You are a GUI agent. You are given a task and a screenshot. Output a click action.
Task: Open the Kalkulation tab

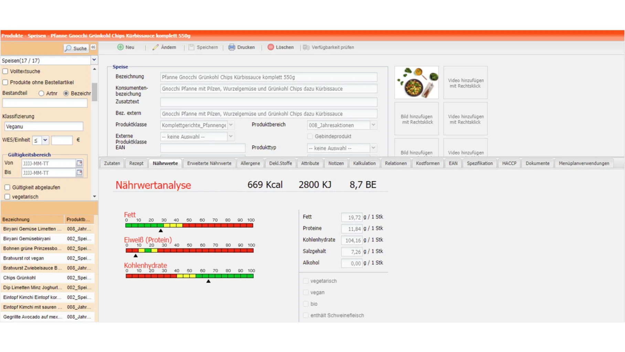click(x=364, y=163)
